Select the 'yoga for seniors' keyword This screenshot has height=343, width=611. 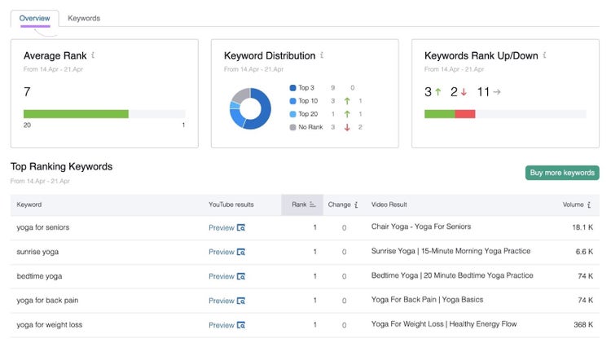(x=43, y=227)
